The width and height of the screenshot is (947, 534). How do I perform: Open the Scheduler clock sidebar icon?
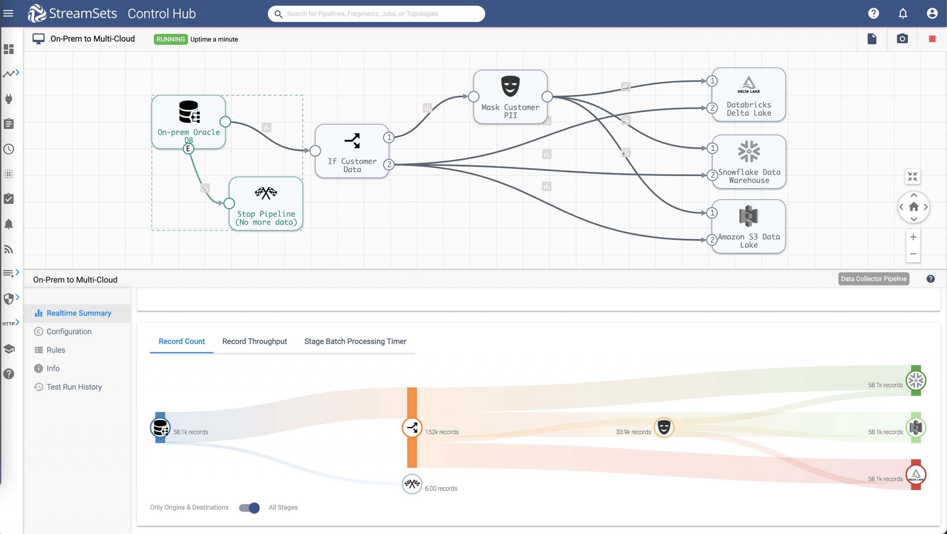[x=9, y=149]
